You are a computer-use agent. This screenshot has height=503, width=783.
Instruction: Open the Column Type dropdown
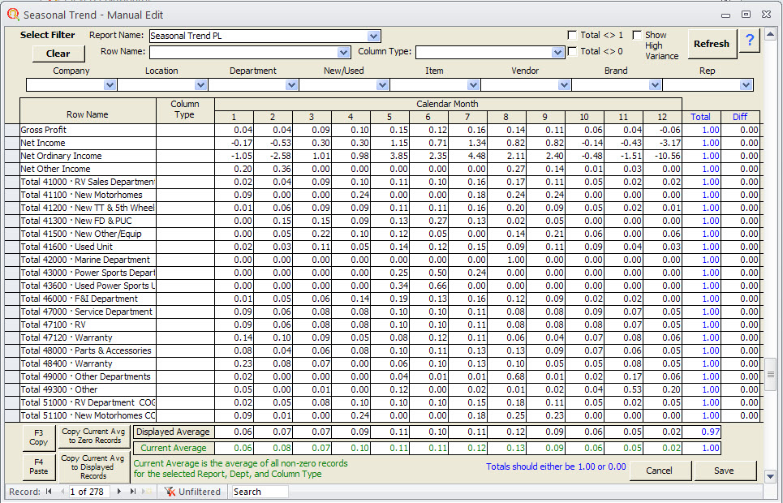pyautogui.click(x=557, y=52)
